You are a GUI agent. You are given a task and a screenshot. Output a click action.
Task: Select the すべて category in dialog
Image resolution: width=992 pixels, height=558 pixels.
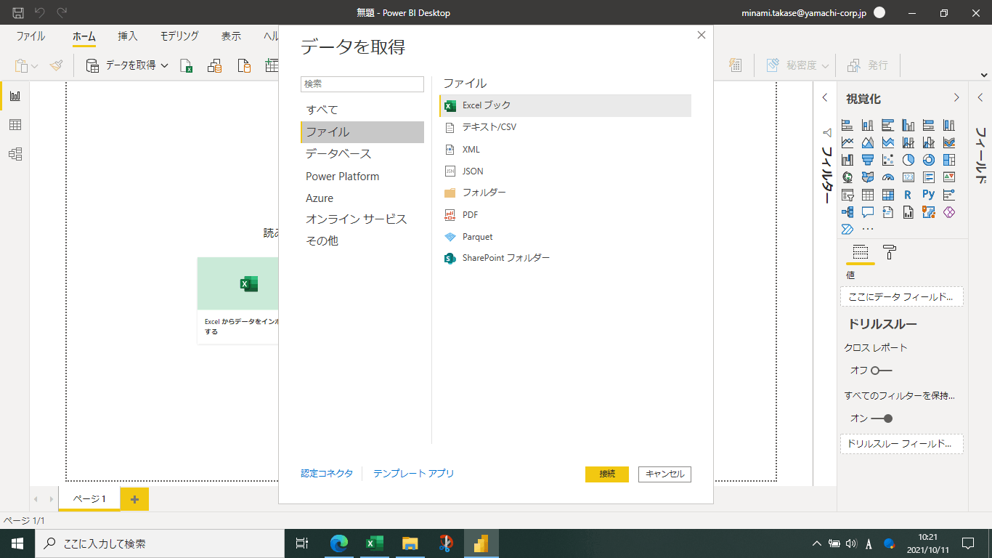[x=362, y=110]
